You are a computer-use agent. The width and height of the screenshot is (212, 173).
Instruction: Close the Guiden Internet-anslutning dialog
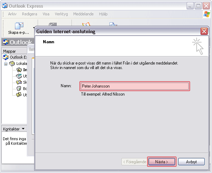[204, 31]
